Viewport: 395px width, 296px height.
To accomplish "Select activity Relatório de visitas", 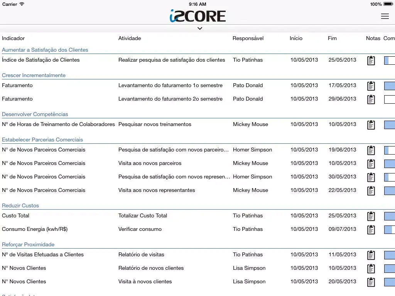I will [141, 255].
